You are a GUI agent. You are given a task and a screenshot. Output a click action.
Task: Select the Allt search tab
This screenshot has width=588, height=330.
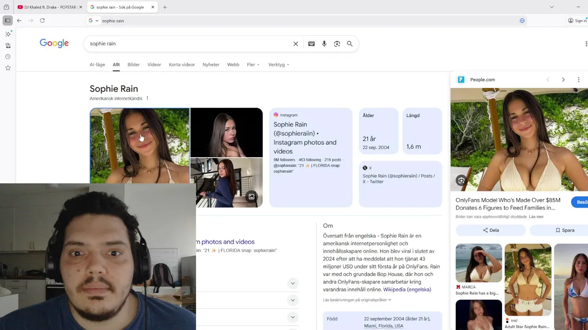pos(116,65)
